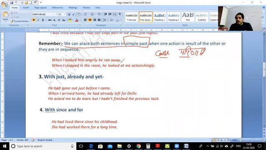Switch to the Insert tab
This screenshot has height=150, width=266.
click(x=26, y=7)
